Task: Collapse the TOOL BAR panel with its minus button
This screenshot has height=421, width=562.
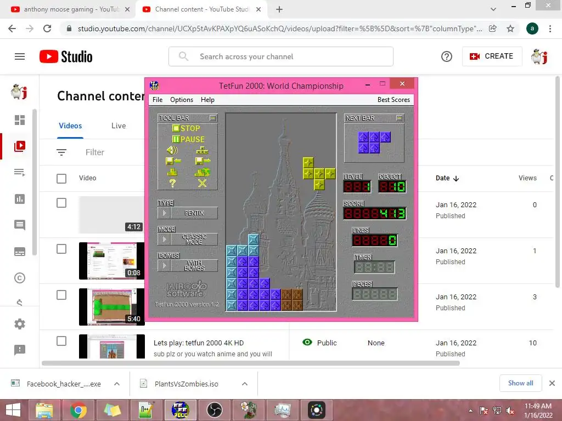Action: pyautogui.click(x=212, y=118)
